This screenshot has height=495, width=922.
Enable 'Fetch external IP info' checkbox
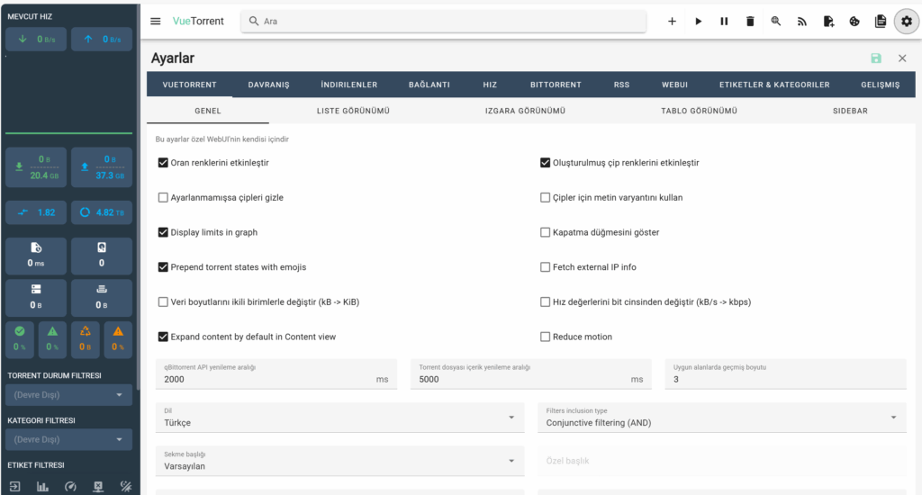tap(545, 267)
